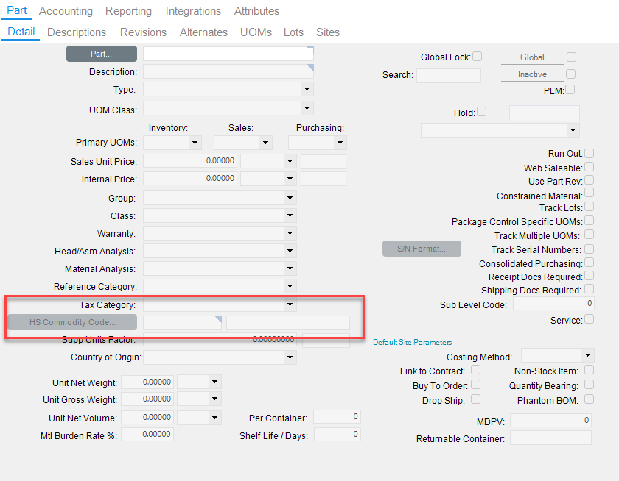Screen dimensions: 619x481
Task: Enable Link to Contract checkbox
Action: click(x=476, y=370)
